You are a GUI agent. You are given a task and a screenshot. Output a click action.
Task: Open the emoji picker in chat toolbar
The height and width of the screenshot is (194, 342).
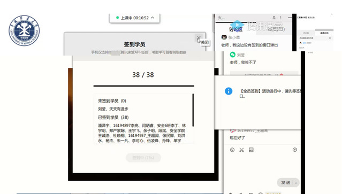tap(232, 150)
